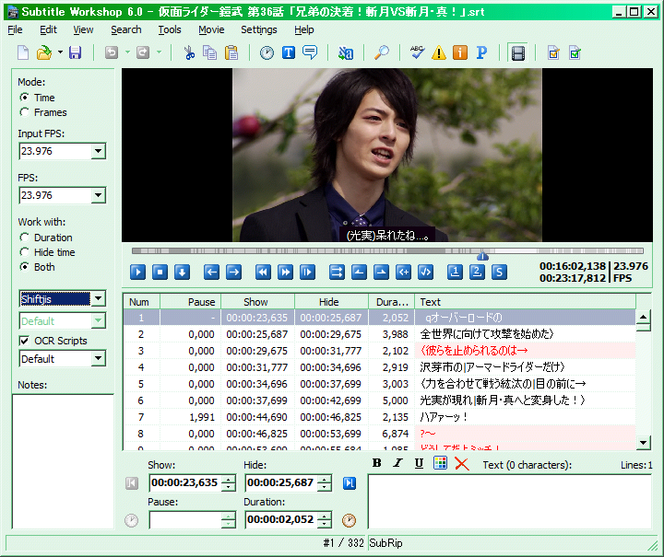Screen dimensions: 664x557
Task: Jump to next subtitle with right arrow
Action: 233,273
